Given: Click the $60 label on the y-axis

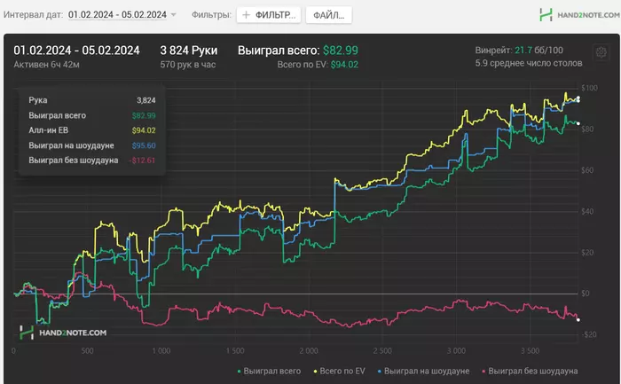Looking at the screenshot, I should coord(587,170).
